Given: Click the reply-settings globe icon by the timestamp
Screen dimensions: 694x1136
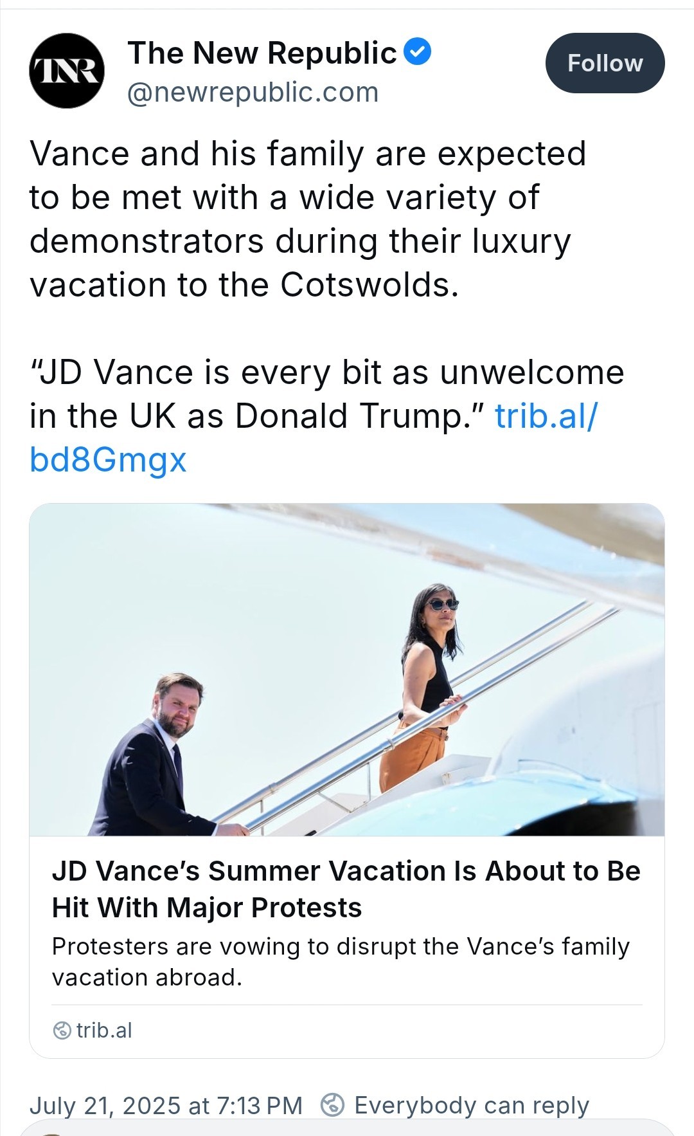Looking at the screenshot, I should tap(332, 1104).
